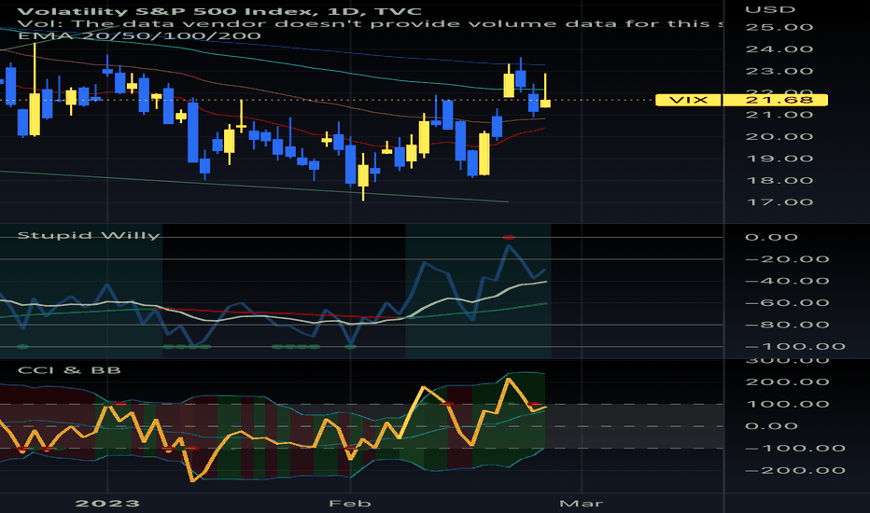
Task: Click the 100.00 level on the CCI scale
Action: point(787,404)
